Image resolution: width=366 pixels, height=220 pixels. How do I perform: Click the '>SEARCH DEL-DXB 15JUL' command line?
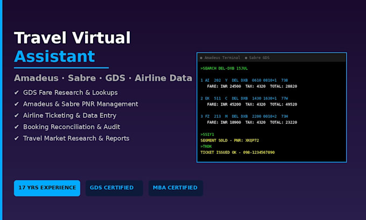point(224,68)
